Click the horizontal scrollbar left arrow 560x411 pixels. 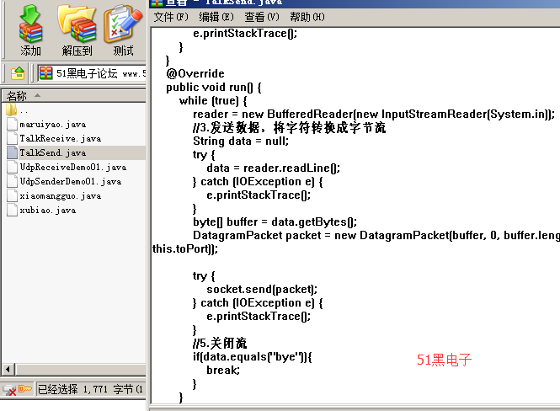8,369
